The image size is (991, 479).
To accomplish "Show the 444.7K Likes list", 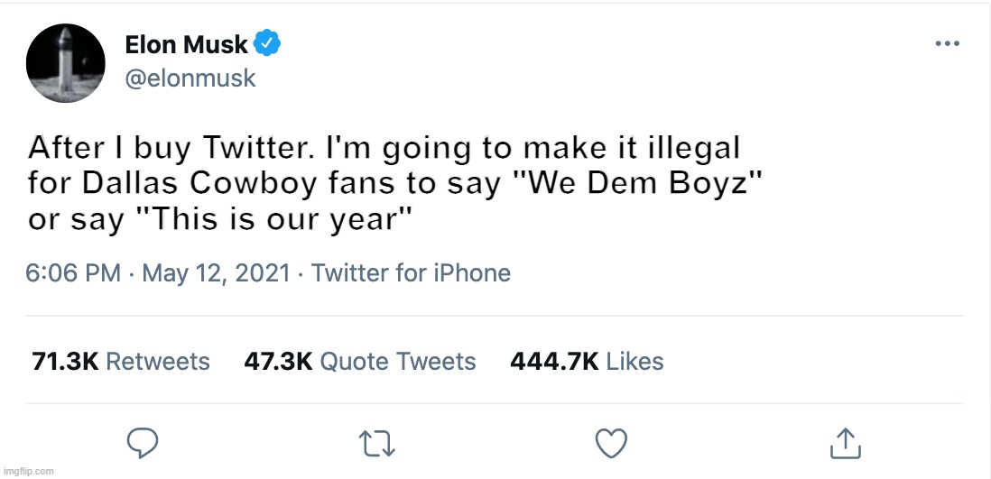I will [x=587, y=362].
